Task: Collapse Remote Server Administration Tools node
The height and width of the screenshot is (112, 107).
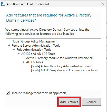Action: click(x=9, y=46)
